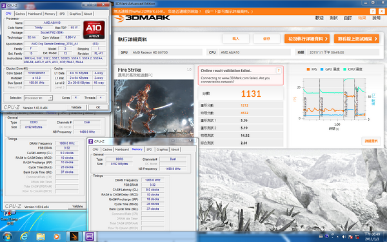Open the Caches tab in the front Memory CPU-Z window
This screenshot has height=242, width=387.
(107, 149)
